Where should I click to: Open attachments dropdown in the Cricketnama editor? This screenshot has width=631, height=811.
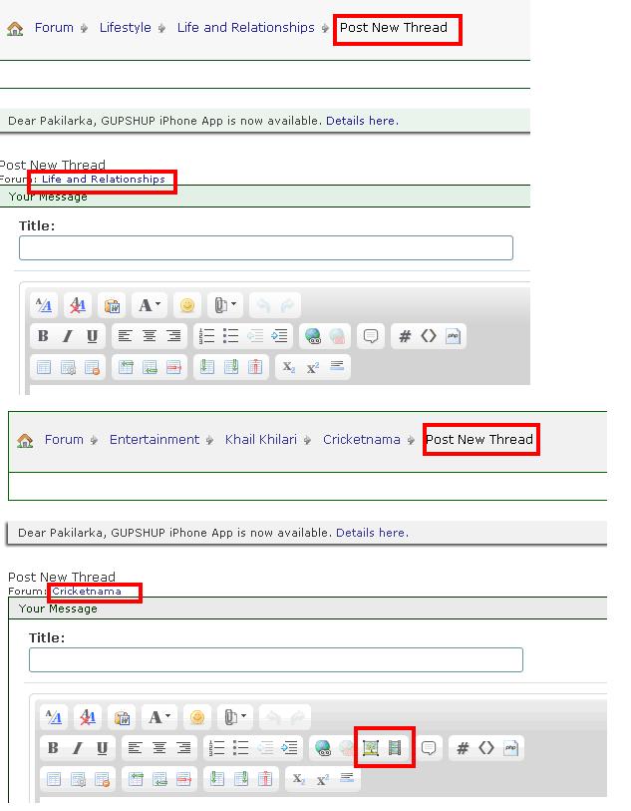(x=236, y=717)
